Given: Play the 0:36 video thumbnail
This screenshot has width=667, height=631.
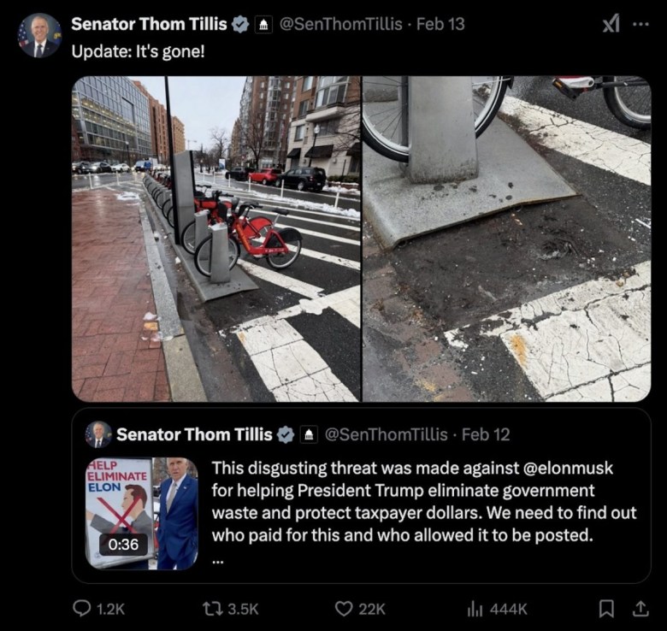Looking at the screenshot, I should [142, 513].
